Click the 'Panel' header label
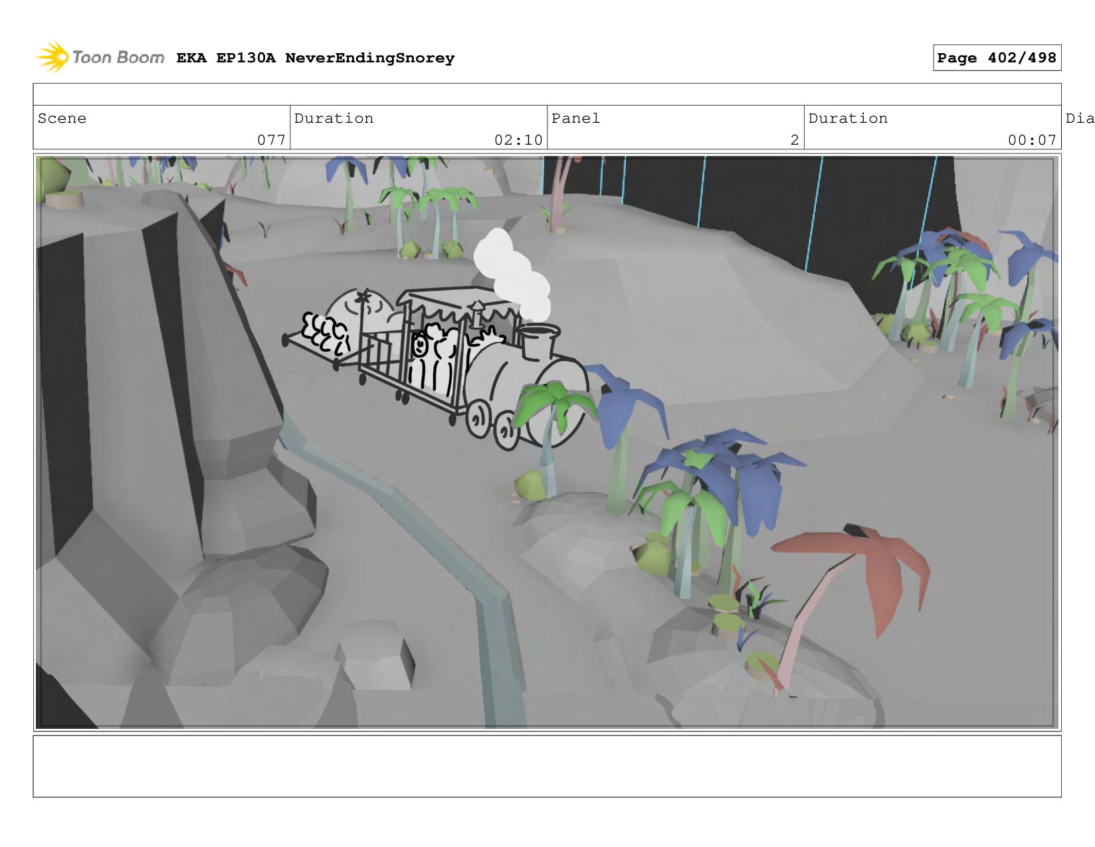1095x847 pixels. tap(575, 118)
